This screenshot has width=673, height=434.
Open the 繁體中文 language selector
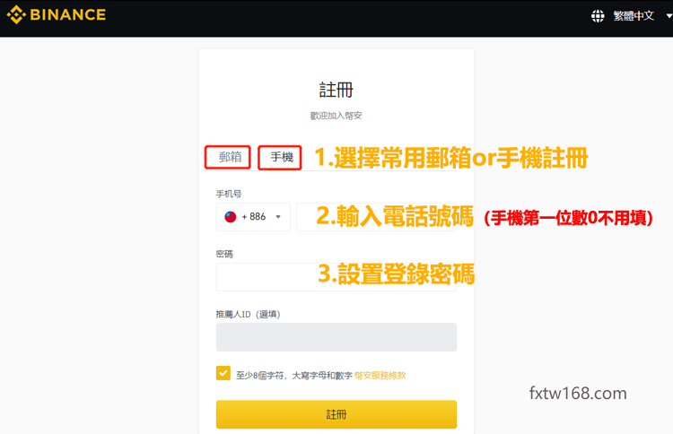tap(635, 16)
